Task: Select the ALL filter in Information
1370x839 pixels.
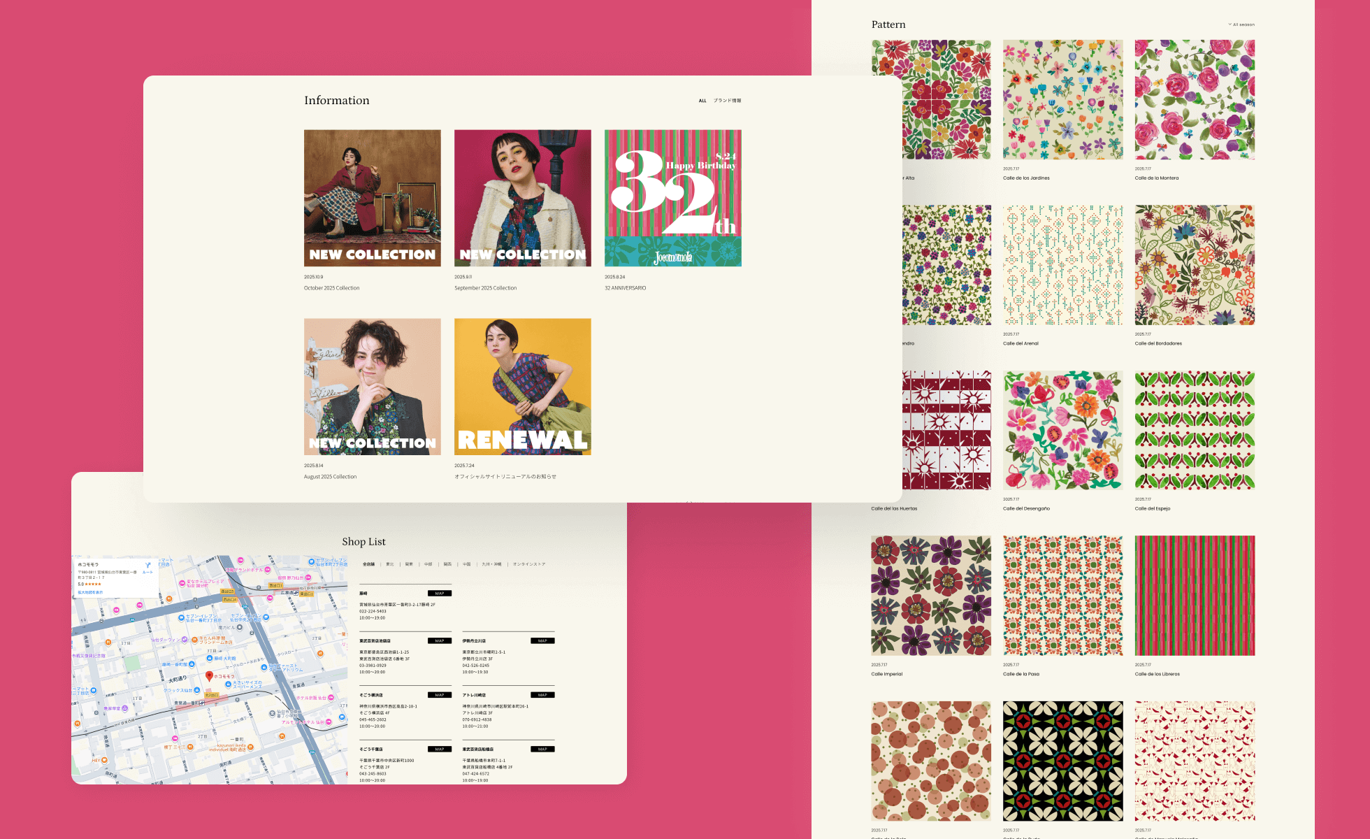Action: tap(702, 101)
